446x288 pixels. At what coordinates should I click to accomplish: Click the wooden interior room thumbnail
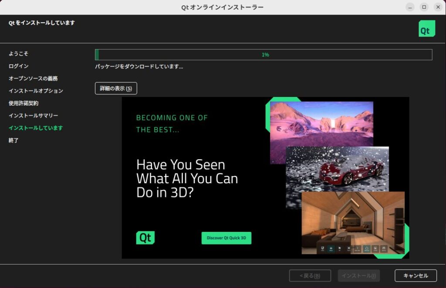click(x=353, y=220)
